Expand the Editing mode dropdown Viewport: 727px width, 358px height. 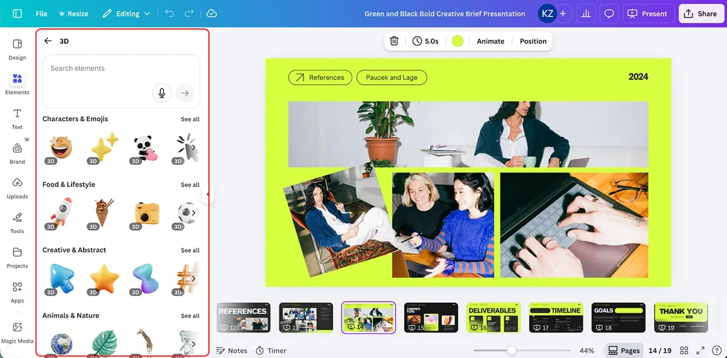127,13
